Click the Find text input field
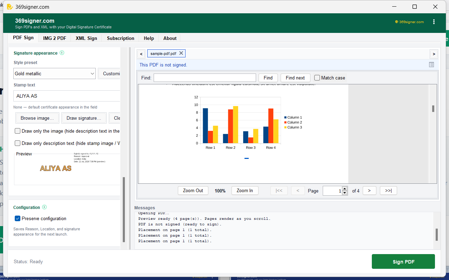Image resolution: width=449 pixels, height=280 pixels. [x=205, y=78]
